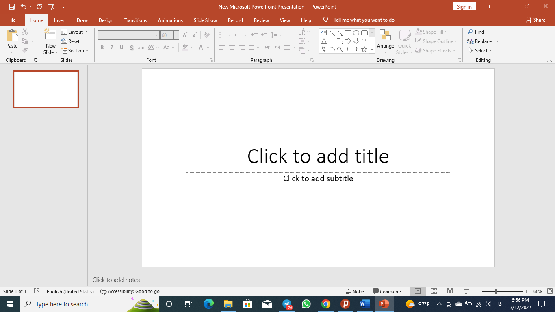Open the Section dropdown menu
The image size is (555, 312).
pos(75,51)
